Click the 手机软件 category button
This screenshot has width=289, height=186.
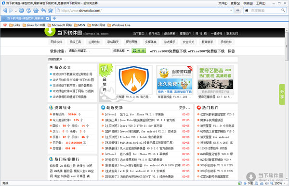click(226, 42)
